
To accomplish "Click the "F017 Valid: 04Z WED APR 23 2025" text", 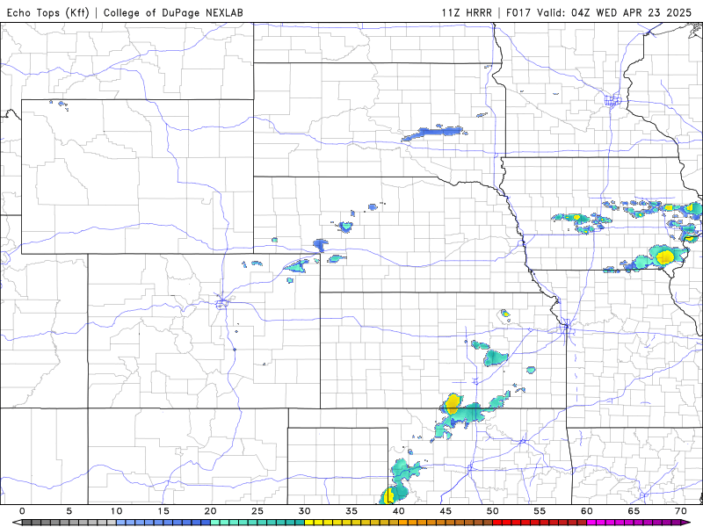I will 598,12.
